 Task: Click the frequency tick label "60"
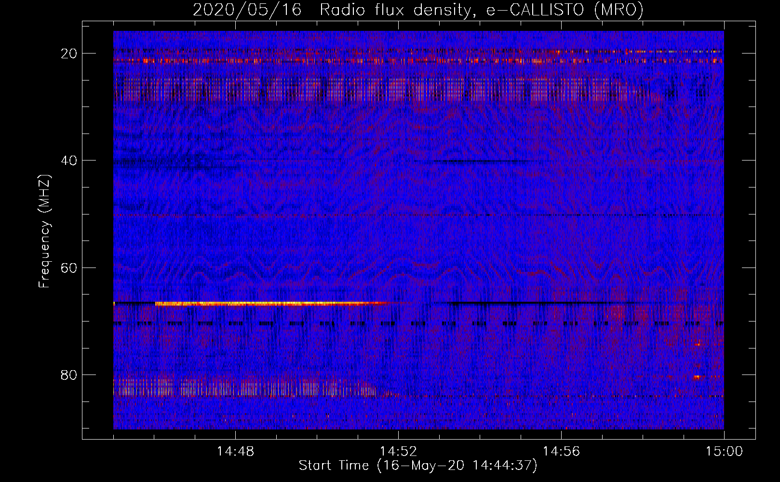69,267
